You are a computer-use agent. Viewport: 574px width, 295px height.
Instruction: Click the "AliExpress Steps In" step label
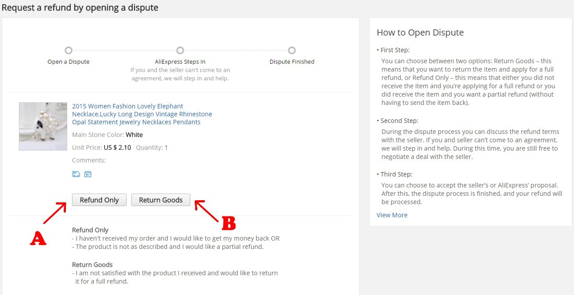(180, 62)
